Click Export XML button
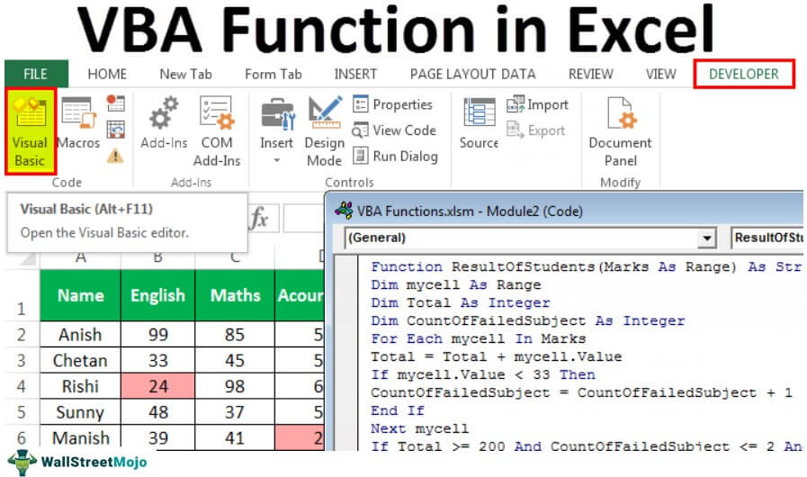This screenshot has height=477, width=807. [536, 130]
